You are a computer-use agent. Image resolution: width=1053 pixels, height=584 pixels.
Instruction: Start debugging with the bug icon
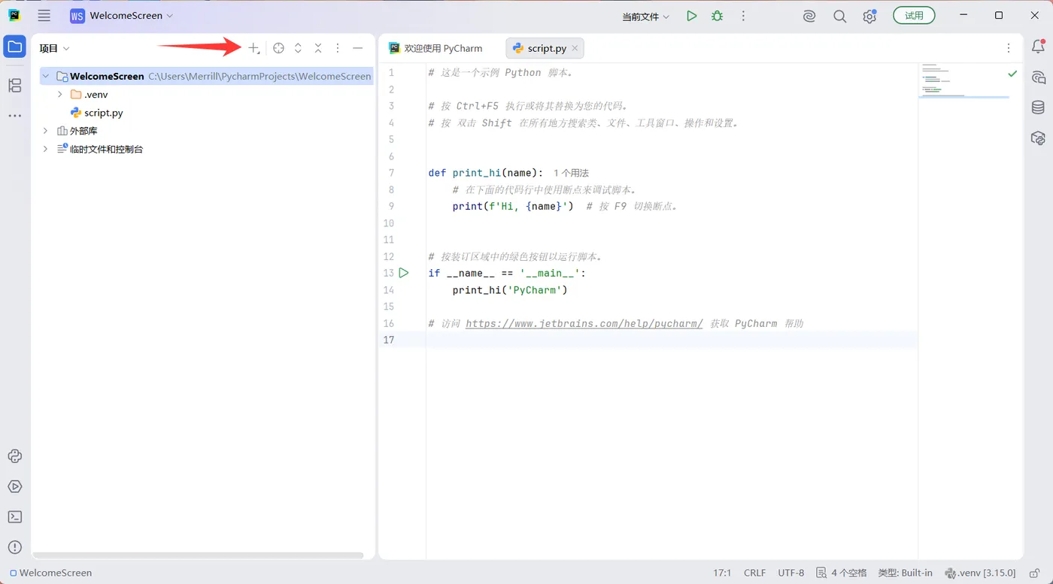tap(718, 16)
